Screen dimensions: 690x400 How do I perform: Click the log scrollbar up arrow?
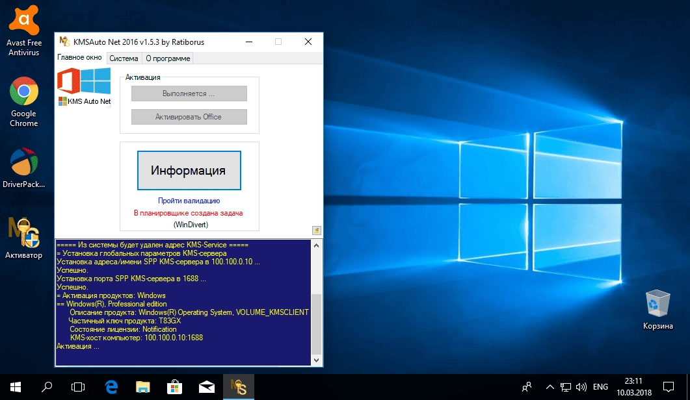tap(317, 245)
